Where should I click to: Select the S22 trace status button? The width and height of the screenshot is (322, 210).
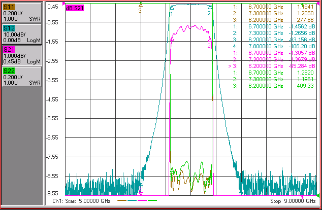pyautogui.click(x=22, y=77)
